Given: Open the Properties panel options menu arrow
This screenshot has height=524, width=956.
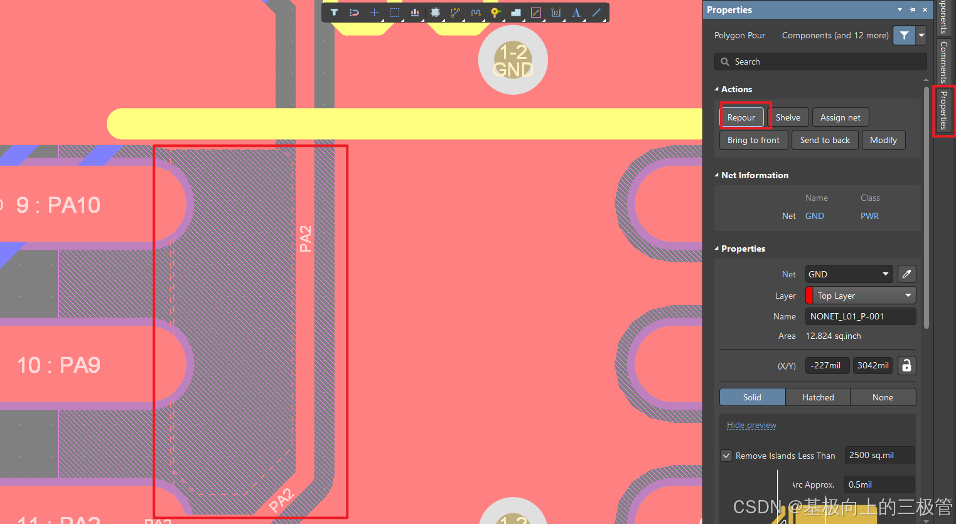Looking at the screenshot, I should (x=900, y=9).
